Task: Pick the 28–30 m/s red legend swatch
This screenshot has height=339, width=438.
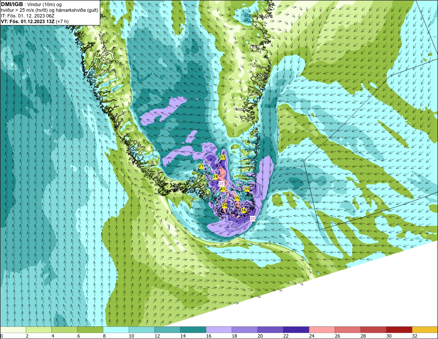Action: pos(373,330)
